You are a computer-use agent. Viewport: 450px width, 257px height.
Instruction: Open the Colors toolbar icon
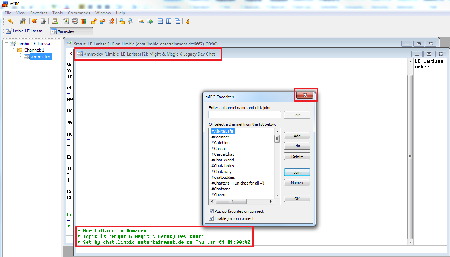(x=84, y=21)
